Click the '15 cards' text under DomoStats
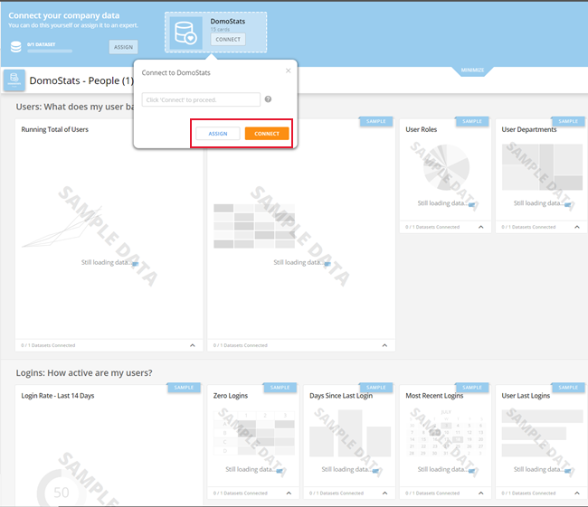 coord(220,29)
